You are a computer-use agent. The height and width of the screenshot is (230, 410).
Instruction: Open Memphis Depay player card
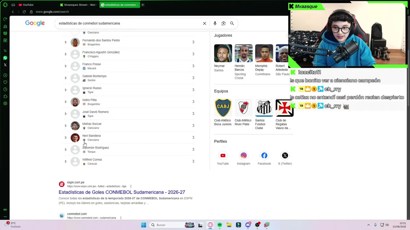264,60
